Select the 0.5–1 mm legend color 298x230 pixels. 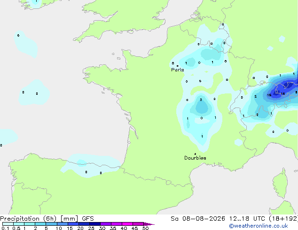tap(19, 224)
